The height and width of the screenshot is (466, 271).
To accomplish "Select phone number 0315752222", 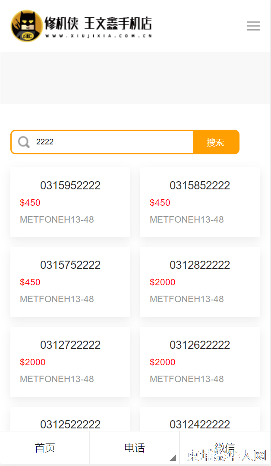I will click(70, 265).
